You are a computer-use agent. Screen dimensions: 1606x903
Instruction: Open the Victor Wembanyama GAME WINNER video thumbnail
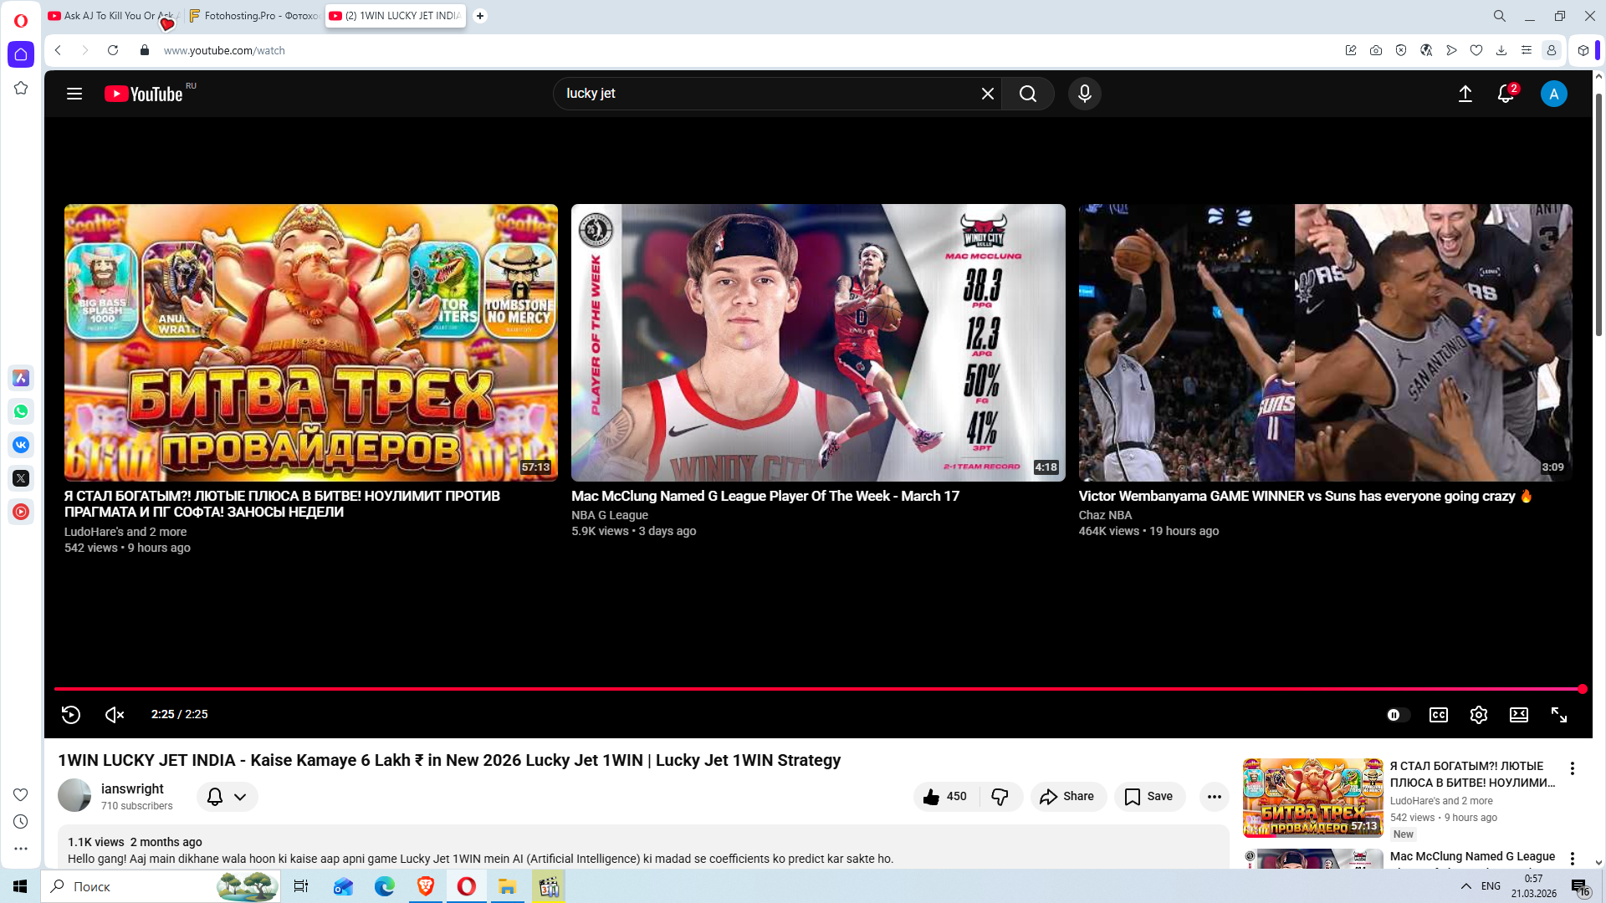[1325, 342]
